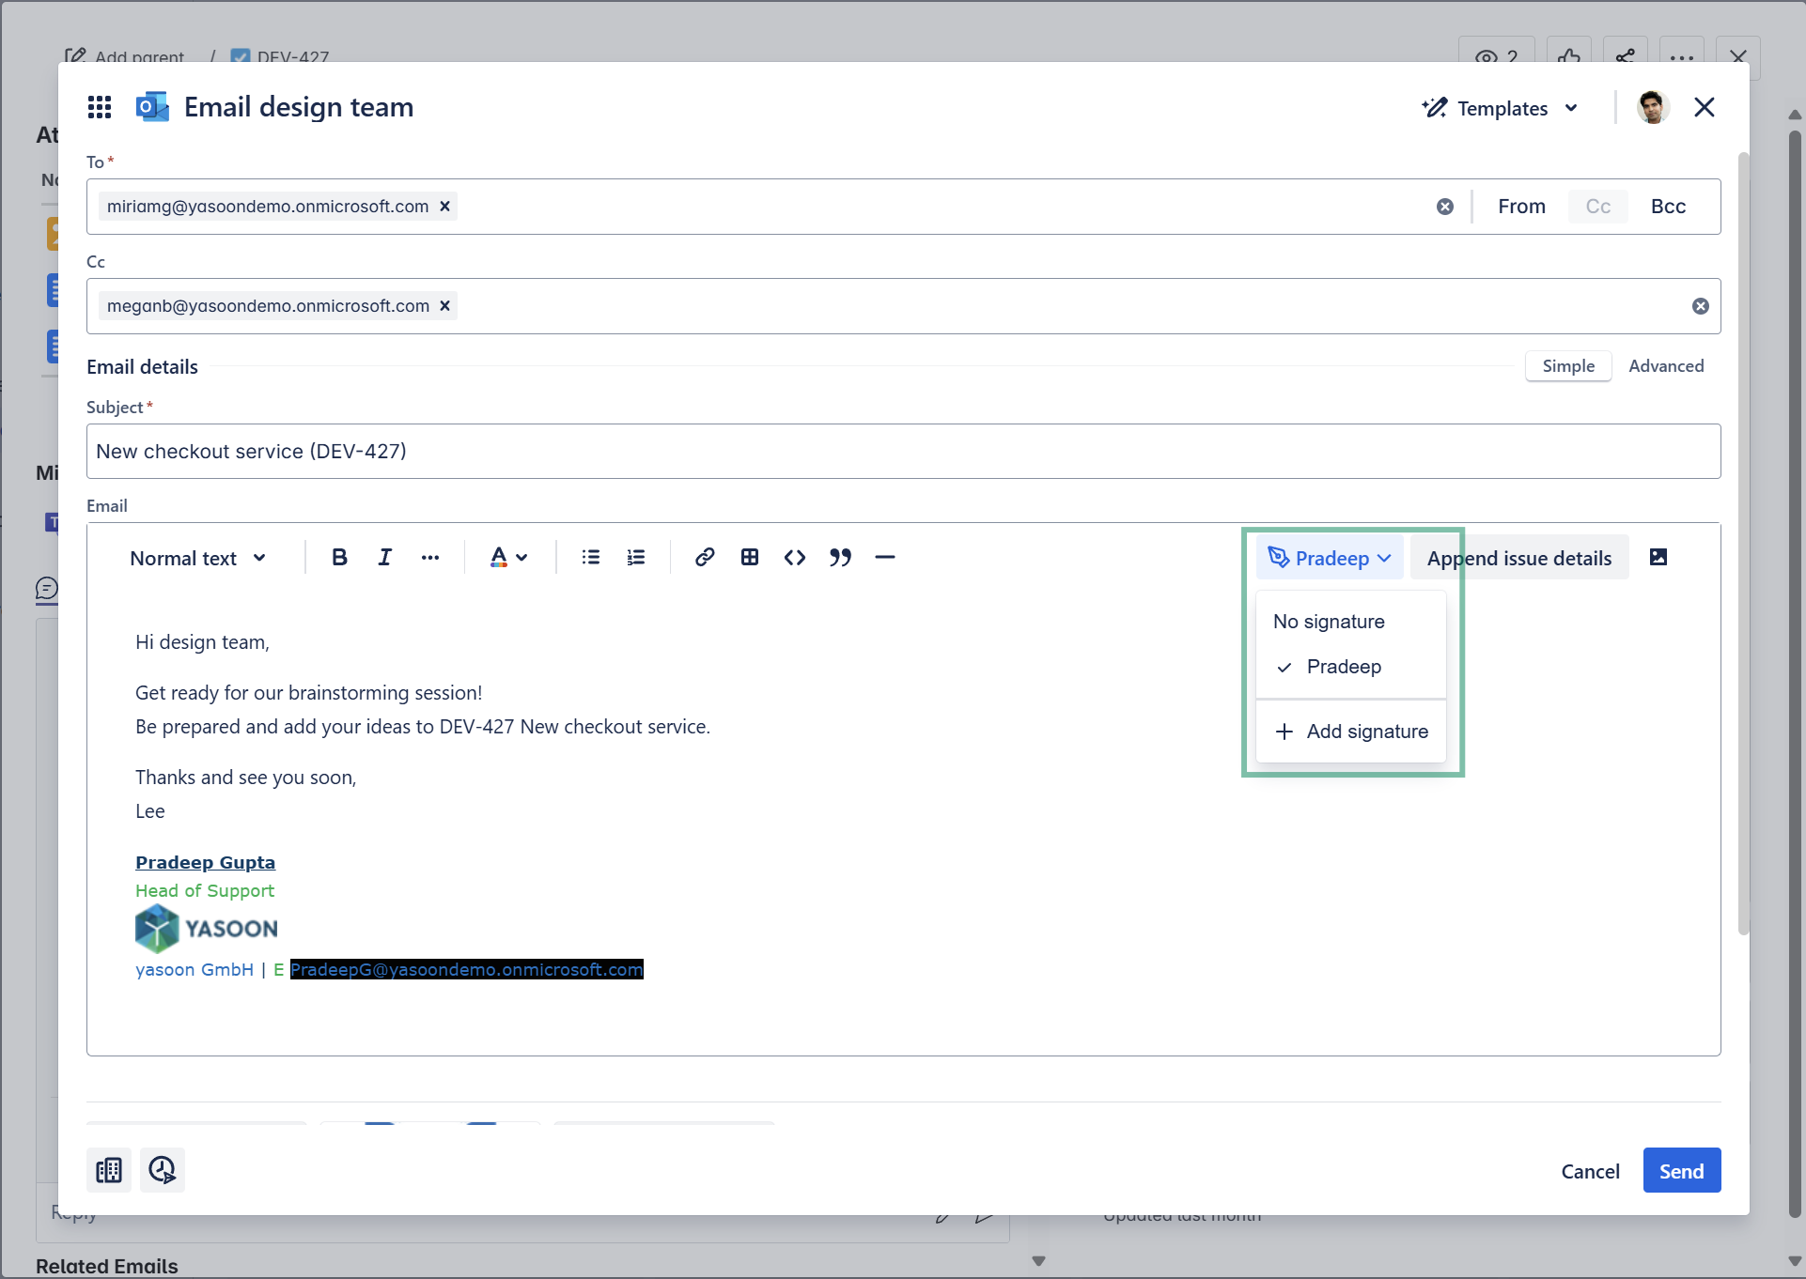The width and height of the screenshot is (1806, 1279).
Task: Open the schedule send clock icon
Action: (162, 1170)
